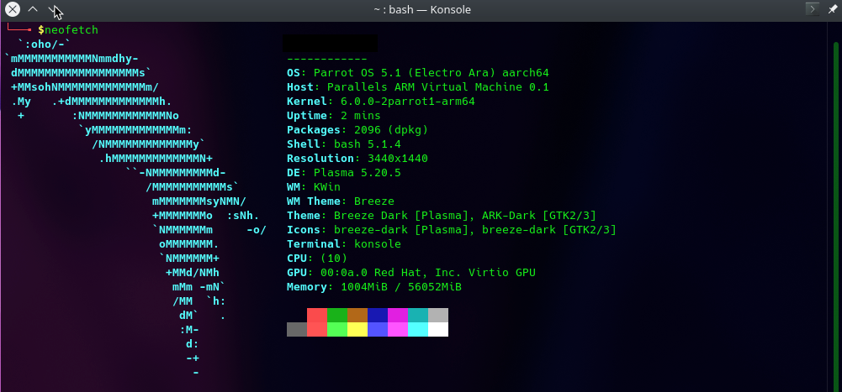
Task: Click the 'Theme: Breeze Dark [Plasma]' line
Action: pos(442,215)
